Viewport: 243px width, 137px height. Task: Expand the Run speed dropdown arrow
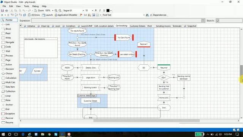5,15
